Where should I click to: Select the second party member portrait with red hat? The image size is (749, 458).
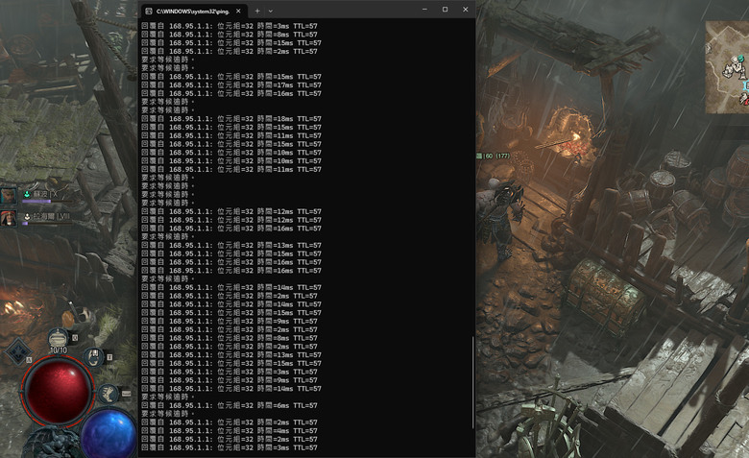point(8,218)
